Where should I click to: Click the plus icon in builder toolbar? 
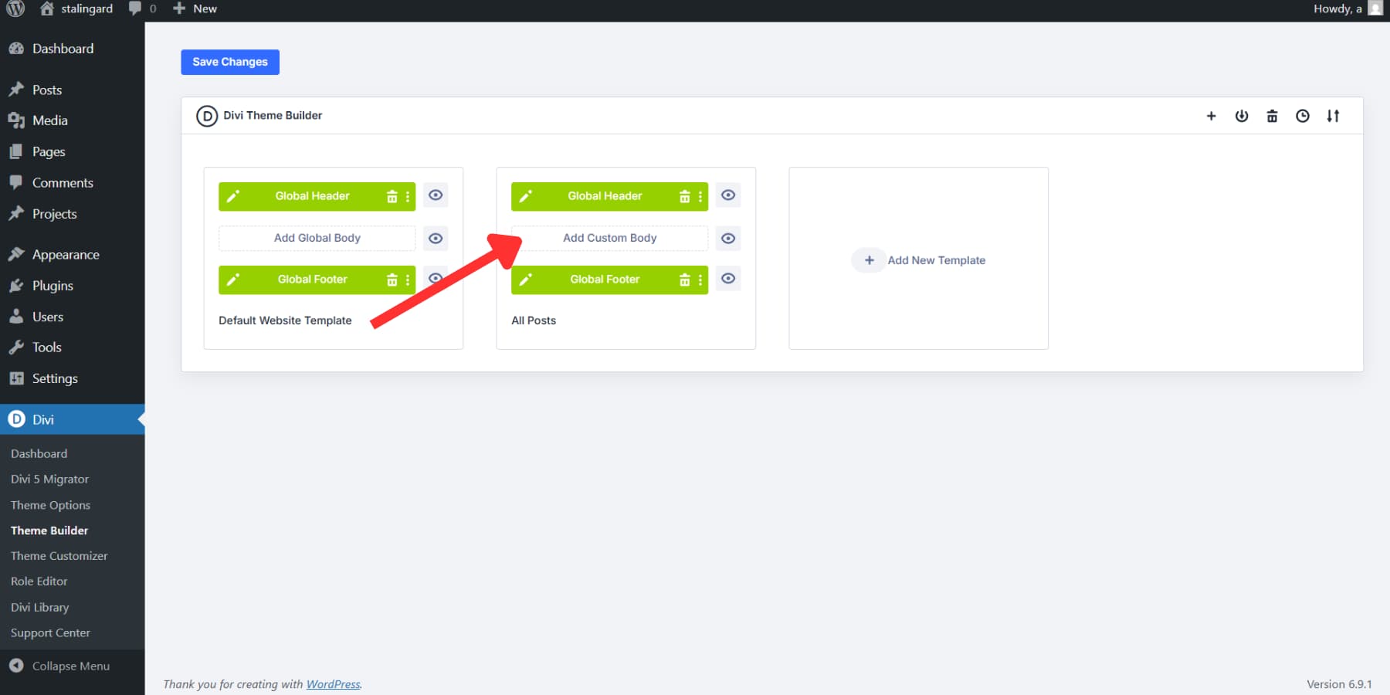(x=1210, y=116)
